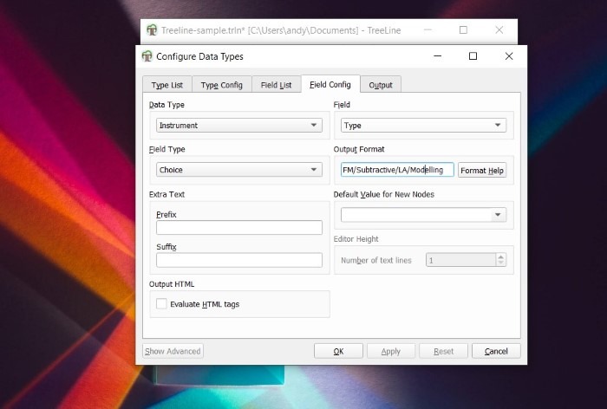Viewport: 607px width, 409px height.
Task: Click the Cancel button
Action: 496,351
